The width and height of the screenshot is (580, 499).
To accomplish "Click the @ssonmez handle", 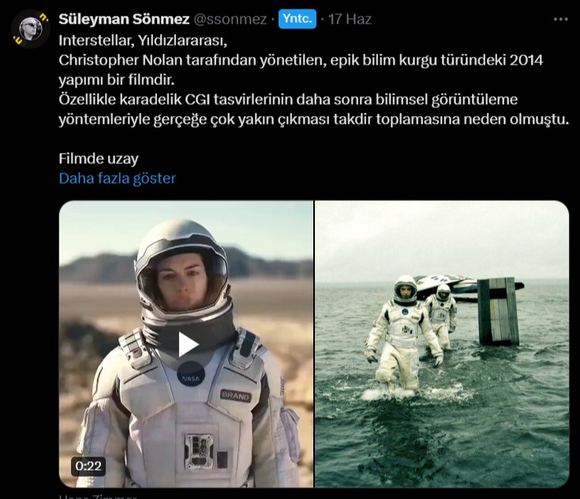I will click(x=230, y=19).
